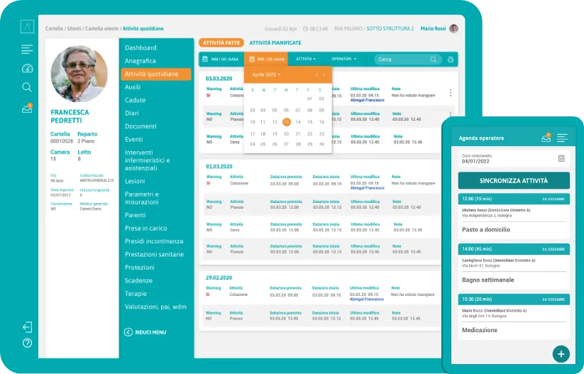The width and height of the screenshot is (584, 374).
Task: Click Mario Rossi profile avatar
Action: tap(453, 28)
